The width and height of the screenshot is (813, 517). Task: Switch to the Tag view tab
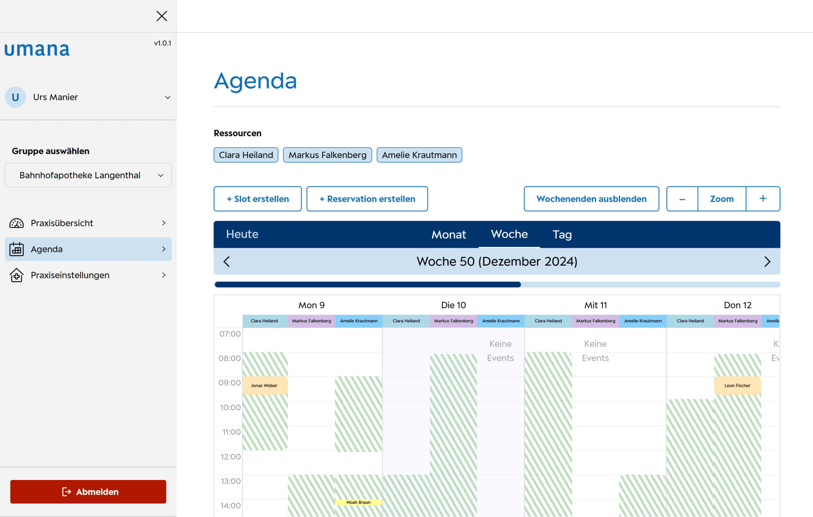tap(562, 235)
